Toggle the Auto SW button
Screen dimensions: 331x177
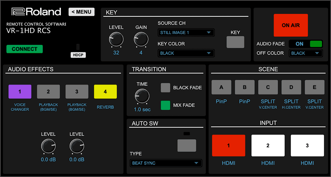point(187,145)
